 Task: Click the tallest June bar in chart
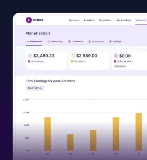(139, 132)
